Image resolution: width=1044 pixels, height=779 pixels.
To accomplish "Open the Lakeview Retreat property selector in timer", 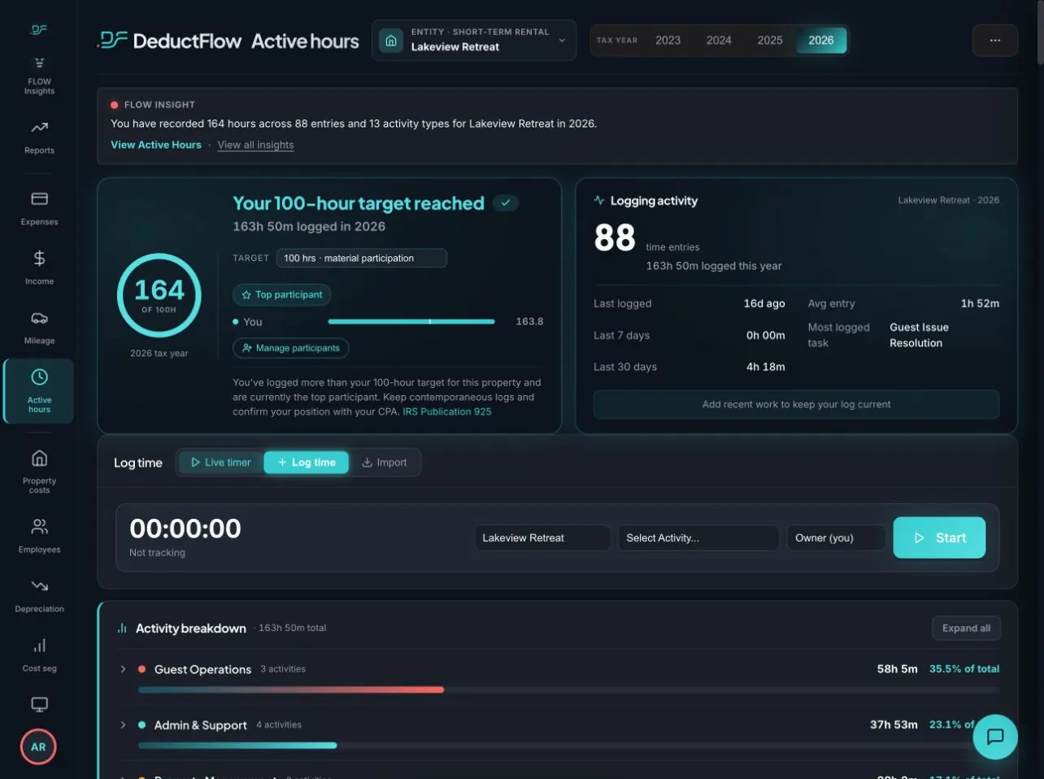I will point(542,537).
